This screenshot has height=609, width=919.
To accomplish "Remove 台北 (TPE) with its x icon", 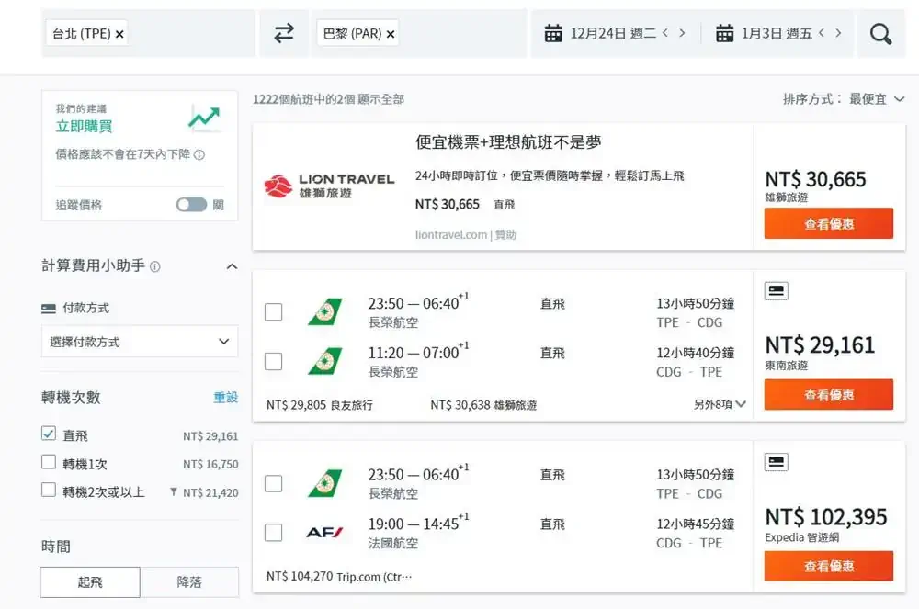I will [x=119, y=35].
